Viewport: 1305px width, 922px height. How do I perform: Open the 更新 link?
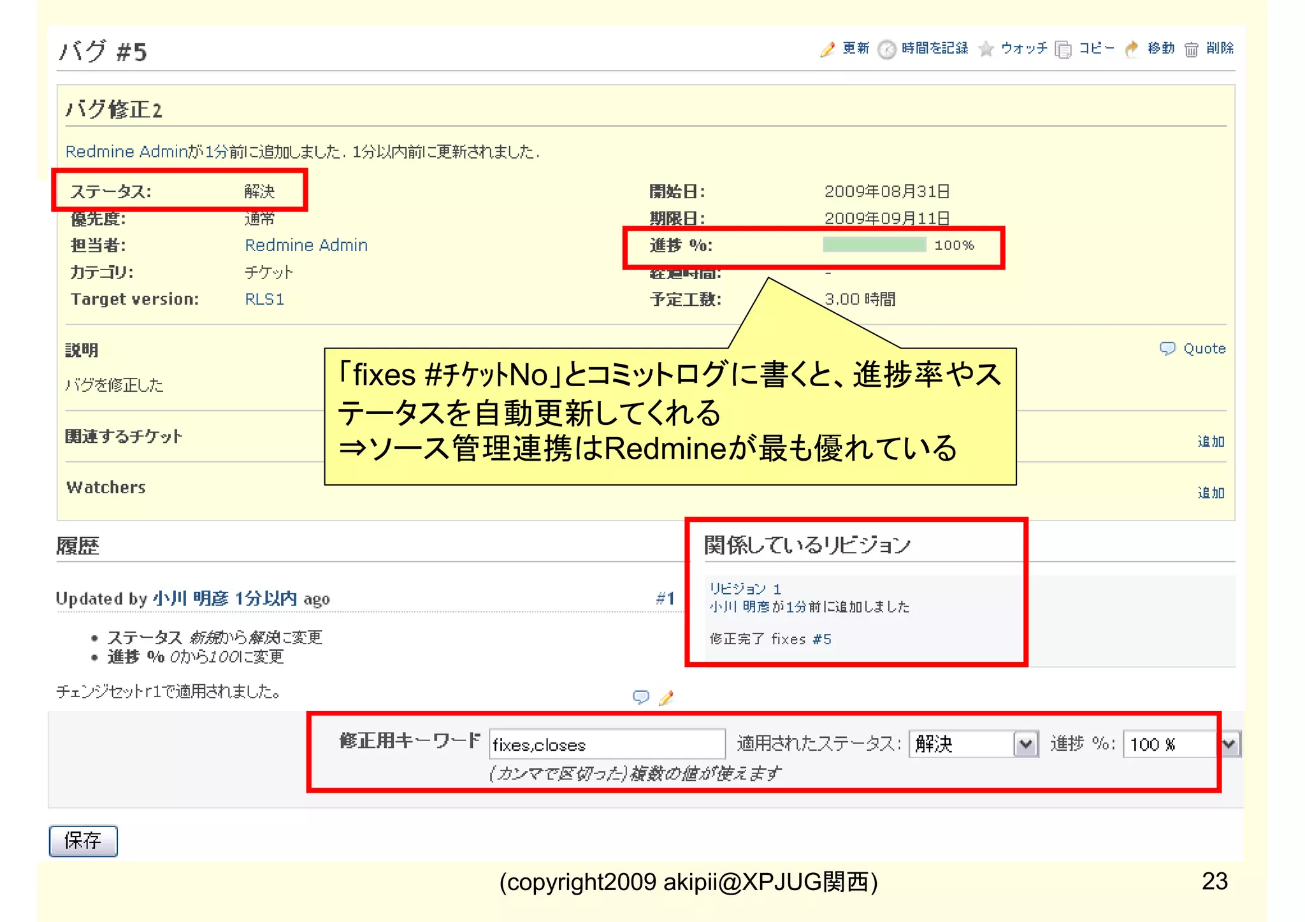tap(856, 48)
